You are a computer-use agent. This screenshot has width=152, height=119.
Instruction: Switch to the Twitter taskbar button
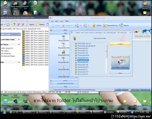tap(69, 112)
